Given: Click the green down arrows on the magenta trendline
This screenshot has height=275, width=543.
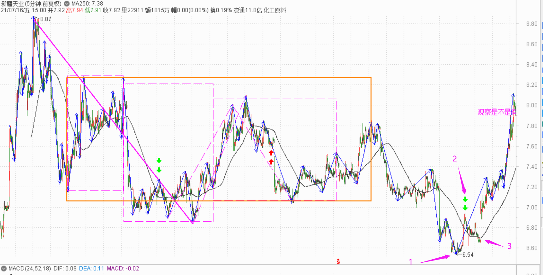Looking at the screenshot, I should click(159, 165).
